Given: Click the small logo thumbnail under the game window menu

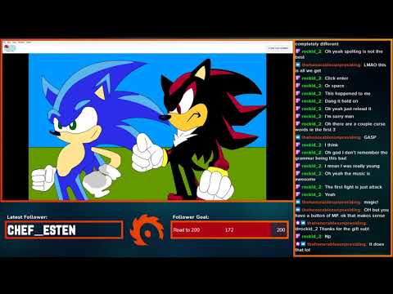Looking at the screenshot, I should click(x=10, y=48).
